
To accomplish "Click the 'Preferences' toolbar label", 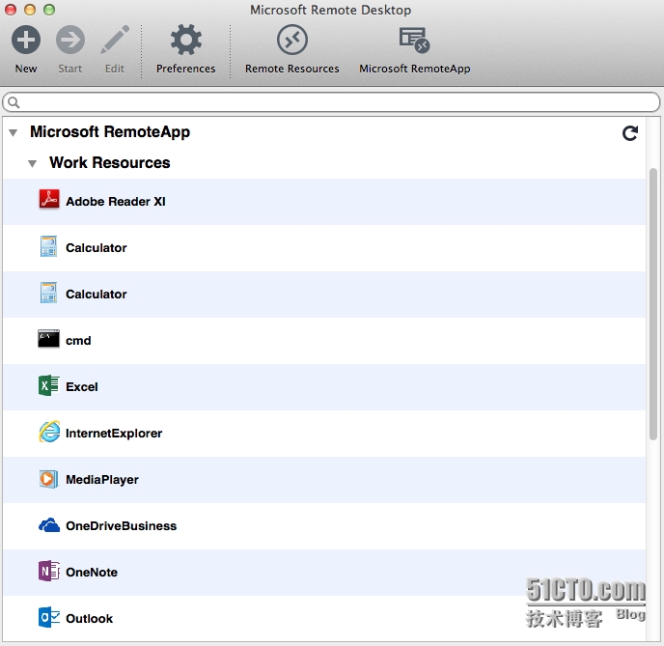I will click(186, 69).
